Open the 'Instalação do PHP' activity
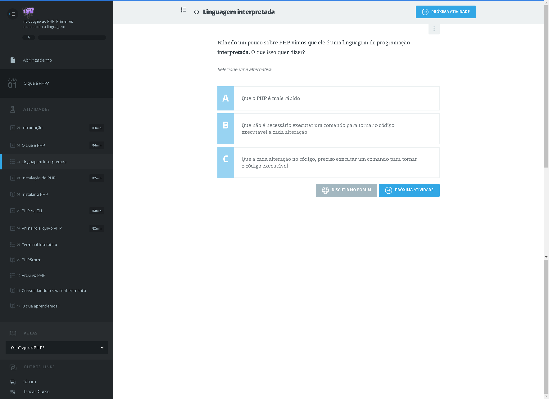Viewport: 549px width, 399px height. point(39,178)
